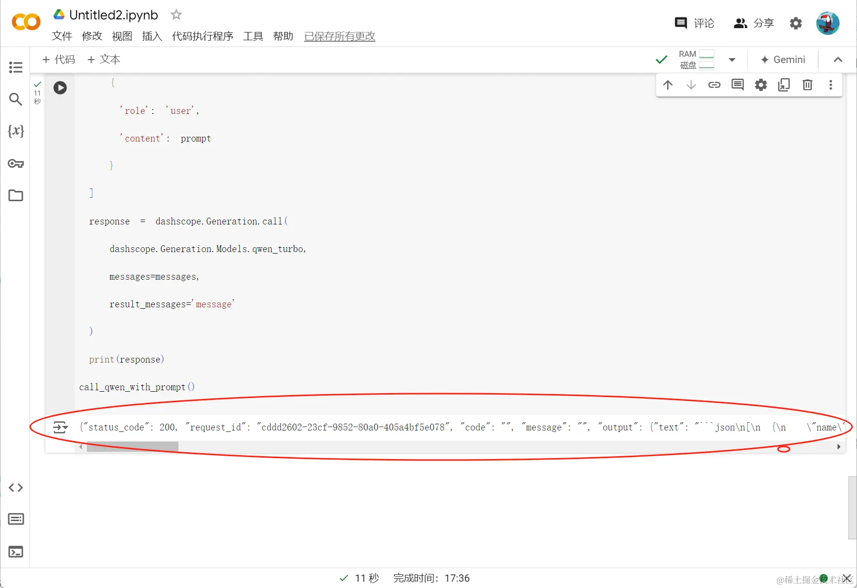
Task: Click the print(response) code line
Action: 127,359
